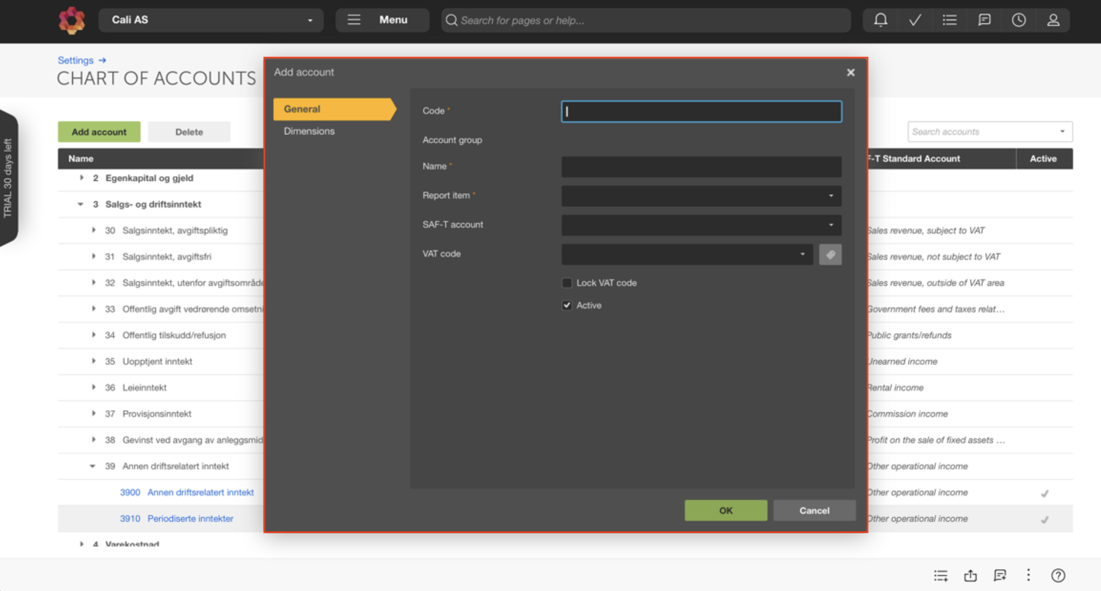1101x591 pixels.
Task: Select 'Commission income' cell text
Action: point(908,414)
